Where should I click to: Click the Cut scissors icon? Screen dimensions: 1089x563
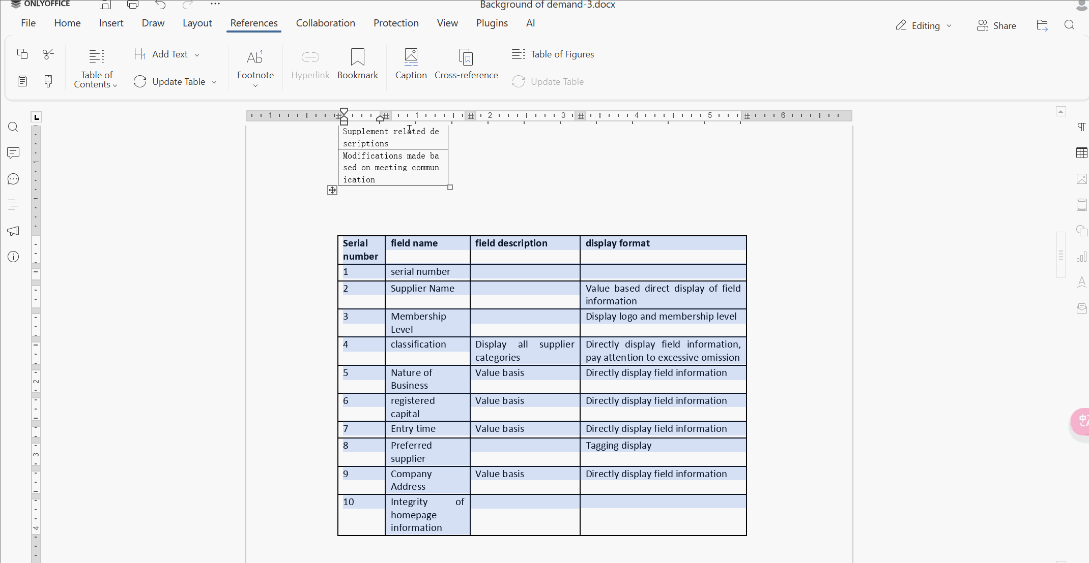pos(48,54)
